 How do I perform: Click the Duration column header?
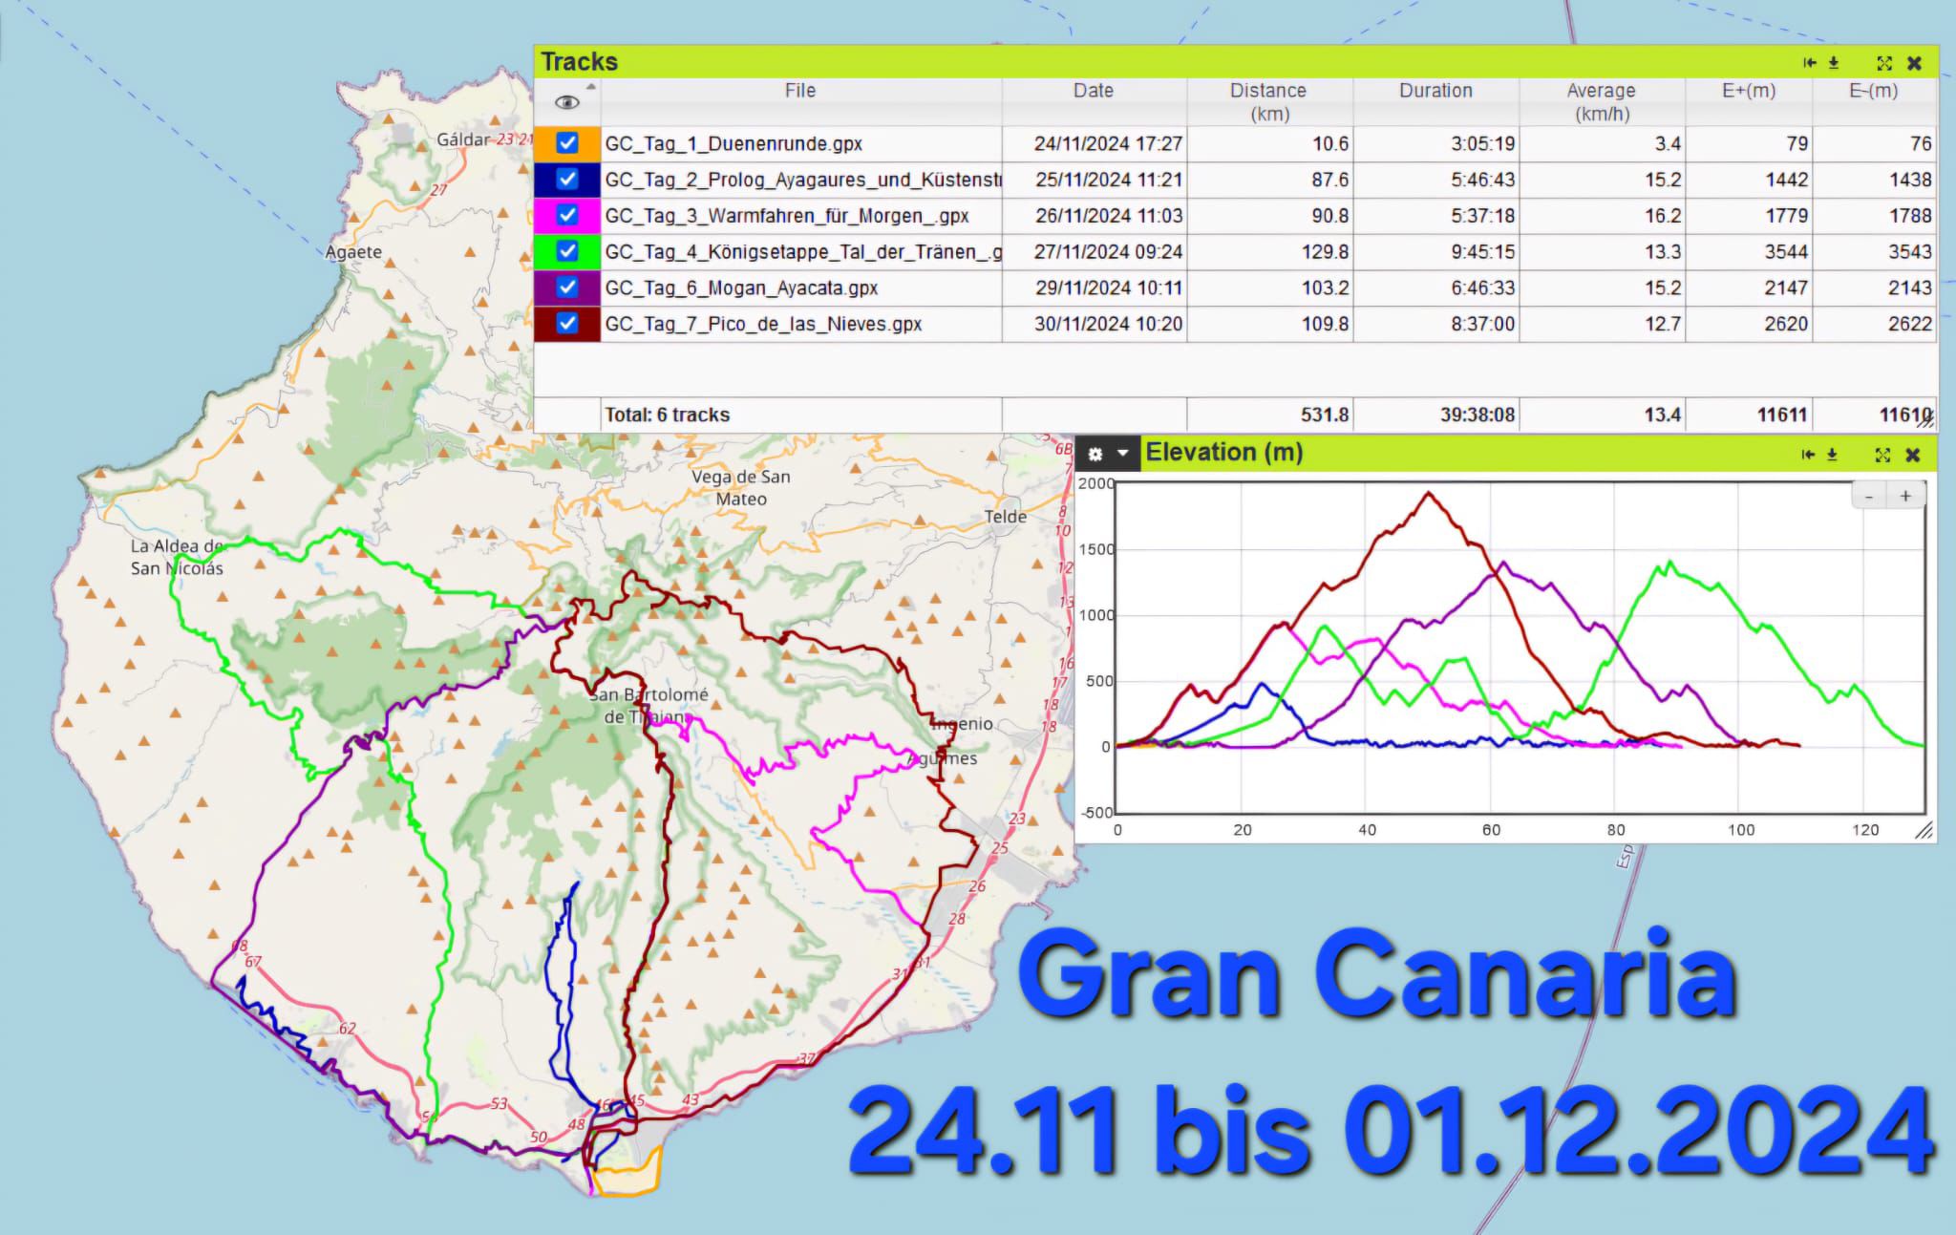(1435, 91)
